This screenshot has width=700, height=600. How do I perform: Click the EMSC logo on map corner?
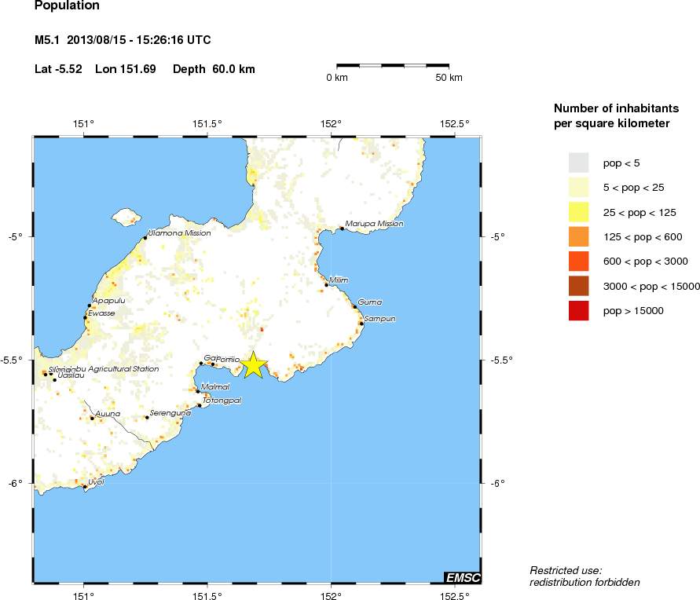pyautogui.click(x=462, y=578)
